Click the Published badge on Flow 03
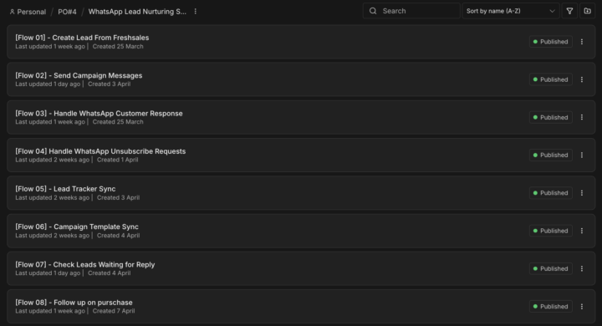The image size is (602, 326). pyautogui.click(x=550, y=117)
